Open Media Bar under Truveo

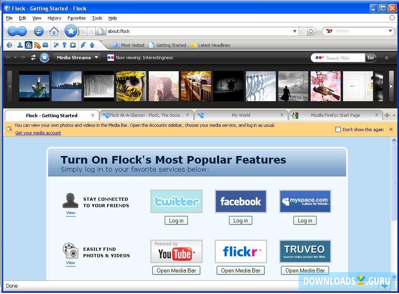pos(305,270)
